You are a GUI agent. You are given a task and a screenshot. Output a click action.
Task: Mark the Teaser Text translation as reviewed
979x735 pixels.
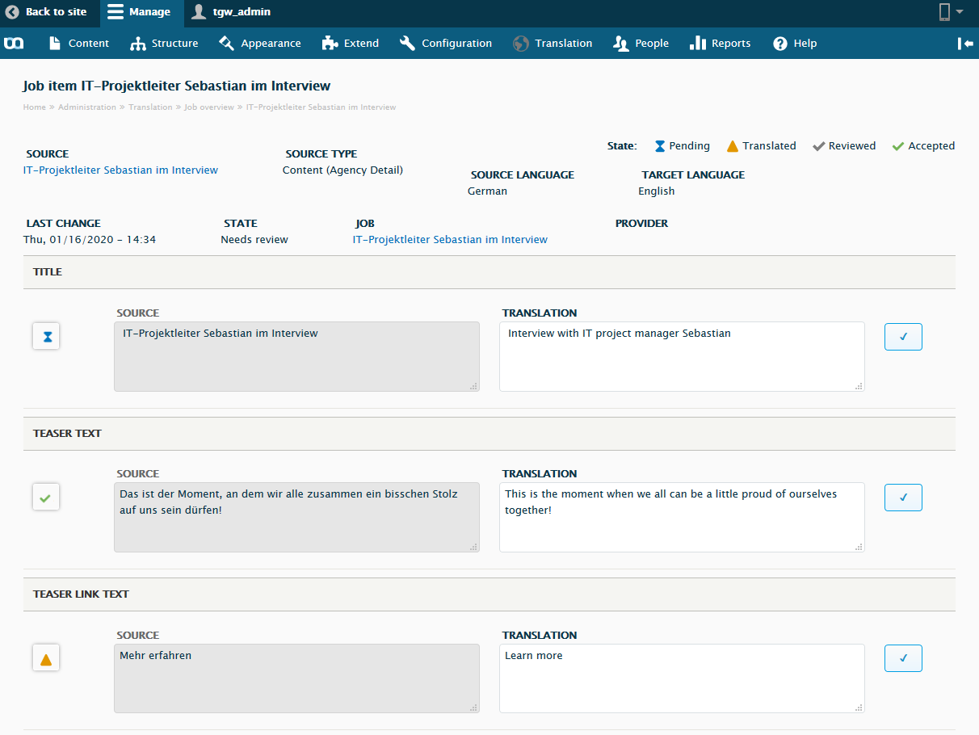pos(903,498)
